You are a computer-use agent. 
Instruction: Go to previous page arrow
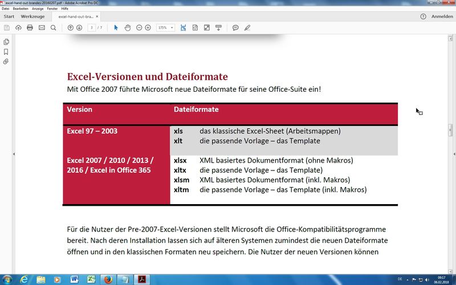(71, 27)
